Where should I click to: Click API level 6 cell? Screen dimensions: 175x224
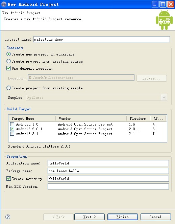click(153, 129)
